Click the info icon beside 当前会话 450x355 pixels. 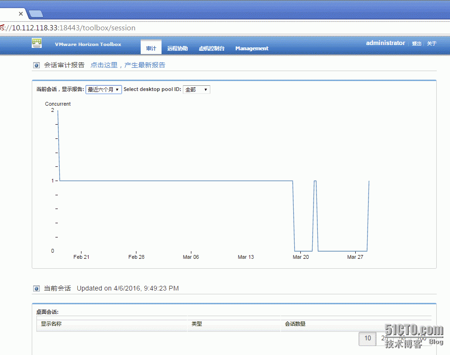pyautogui.click(x=36, y=288)
